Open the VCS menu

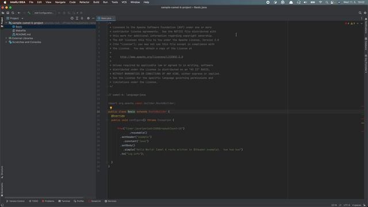(124, 2)
